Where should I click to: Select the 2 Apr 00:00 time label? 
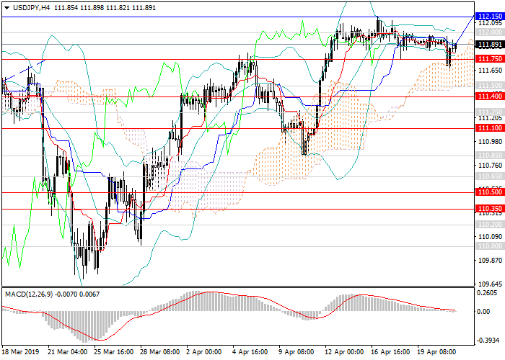click(x=204, y=352)
